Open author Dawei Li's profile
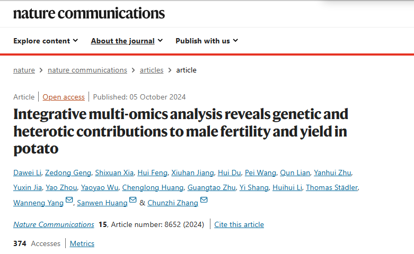The width and height of the screenshot is (414, 254). coord(27,173)
